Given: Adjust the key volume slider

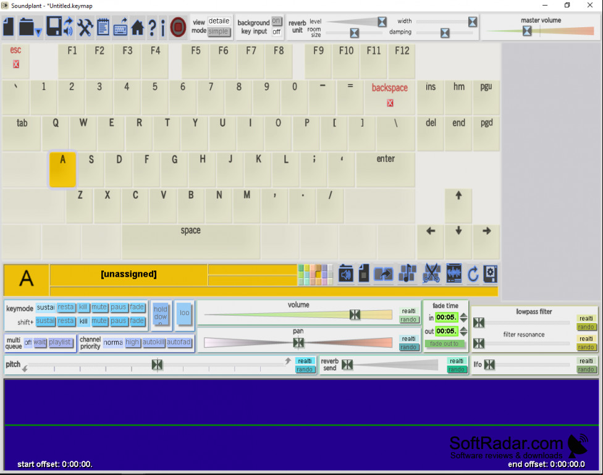Looking at the screenshot, I should [x=355, y=314].
